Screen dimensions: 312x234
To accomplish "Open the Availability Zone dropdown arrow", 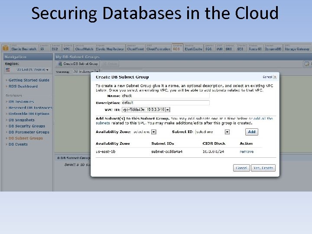I will click(x=153, y=132).
